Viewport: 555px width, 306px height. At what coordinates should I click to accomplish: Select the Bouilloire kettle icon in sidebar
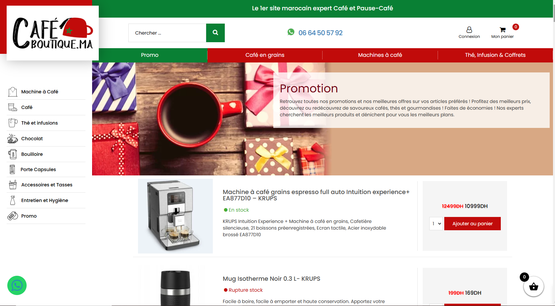tap(13, 154)
